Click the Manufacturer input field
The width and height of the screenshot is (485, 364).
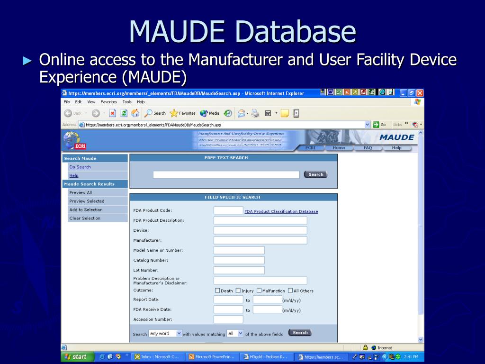pos(260,240)
